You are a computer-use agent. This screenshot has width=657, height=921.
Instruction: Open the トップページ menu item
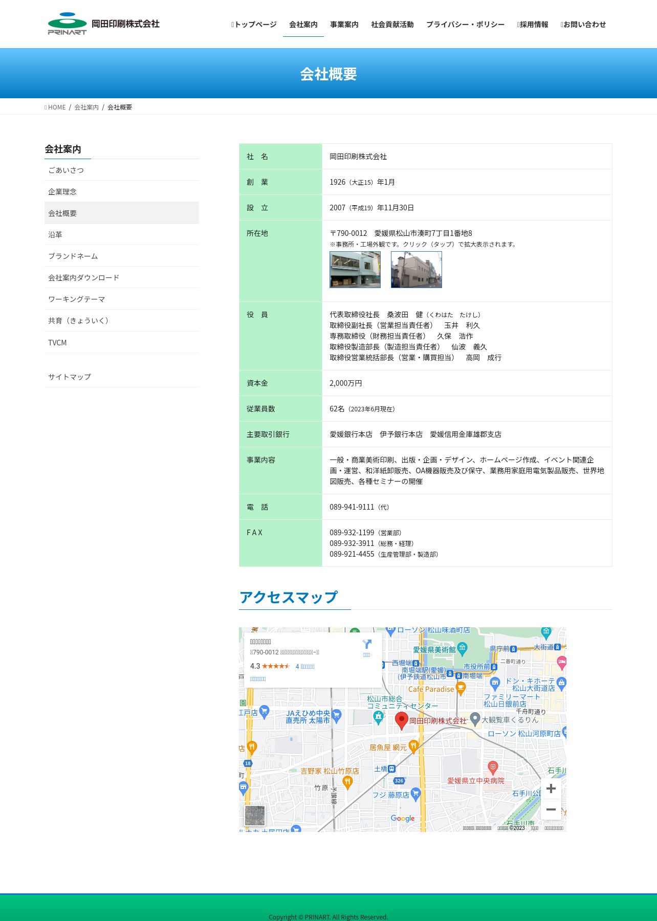coord(254,24)
